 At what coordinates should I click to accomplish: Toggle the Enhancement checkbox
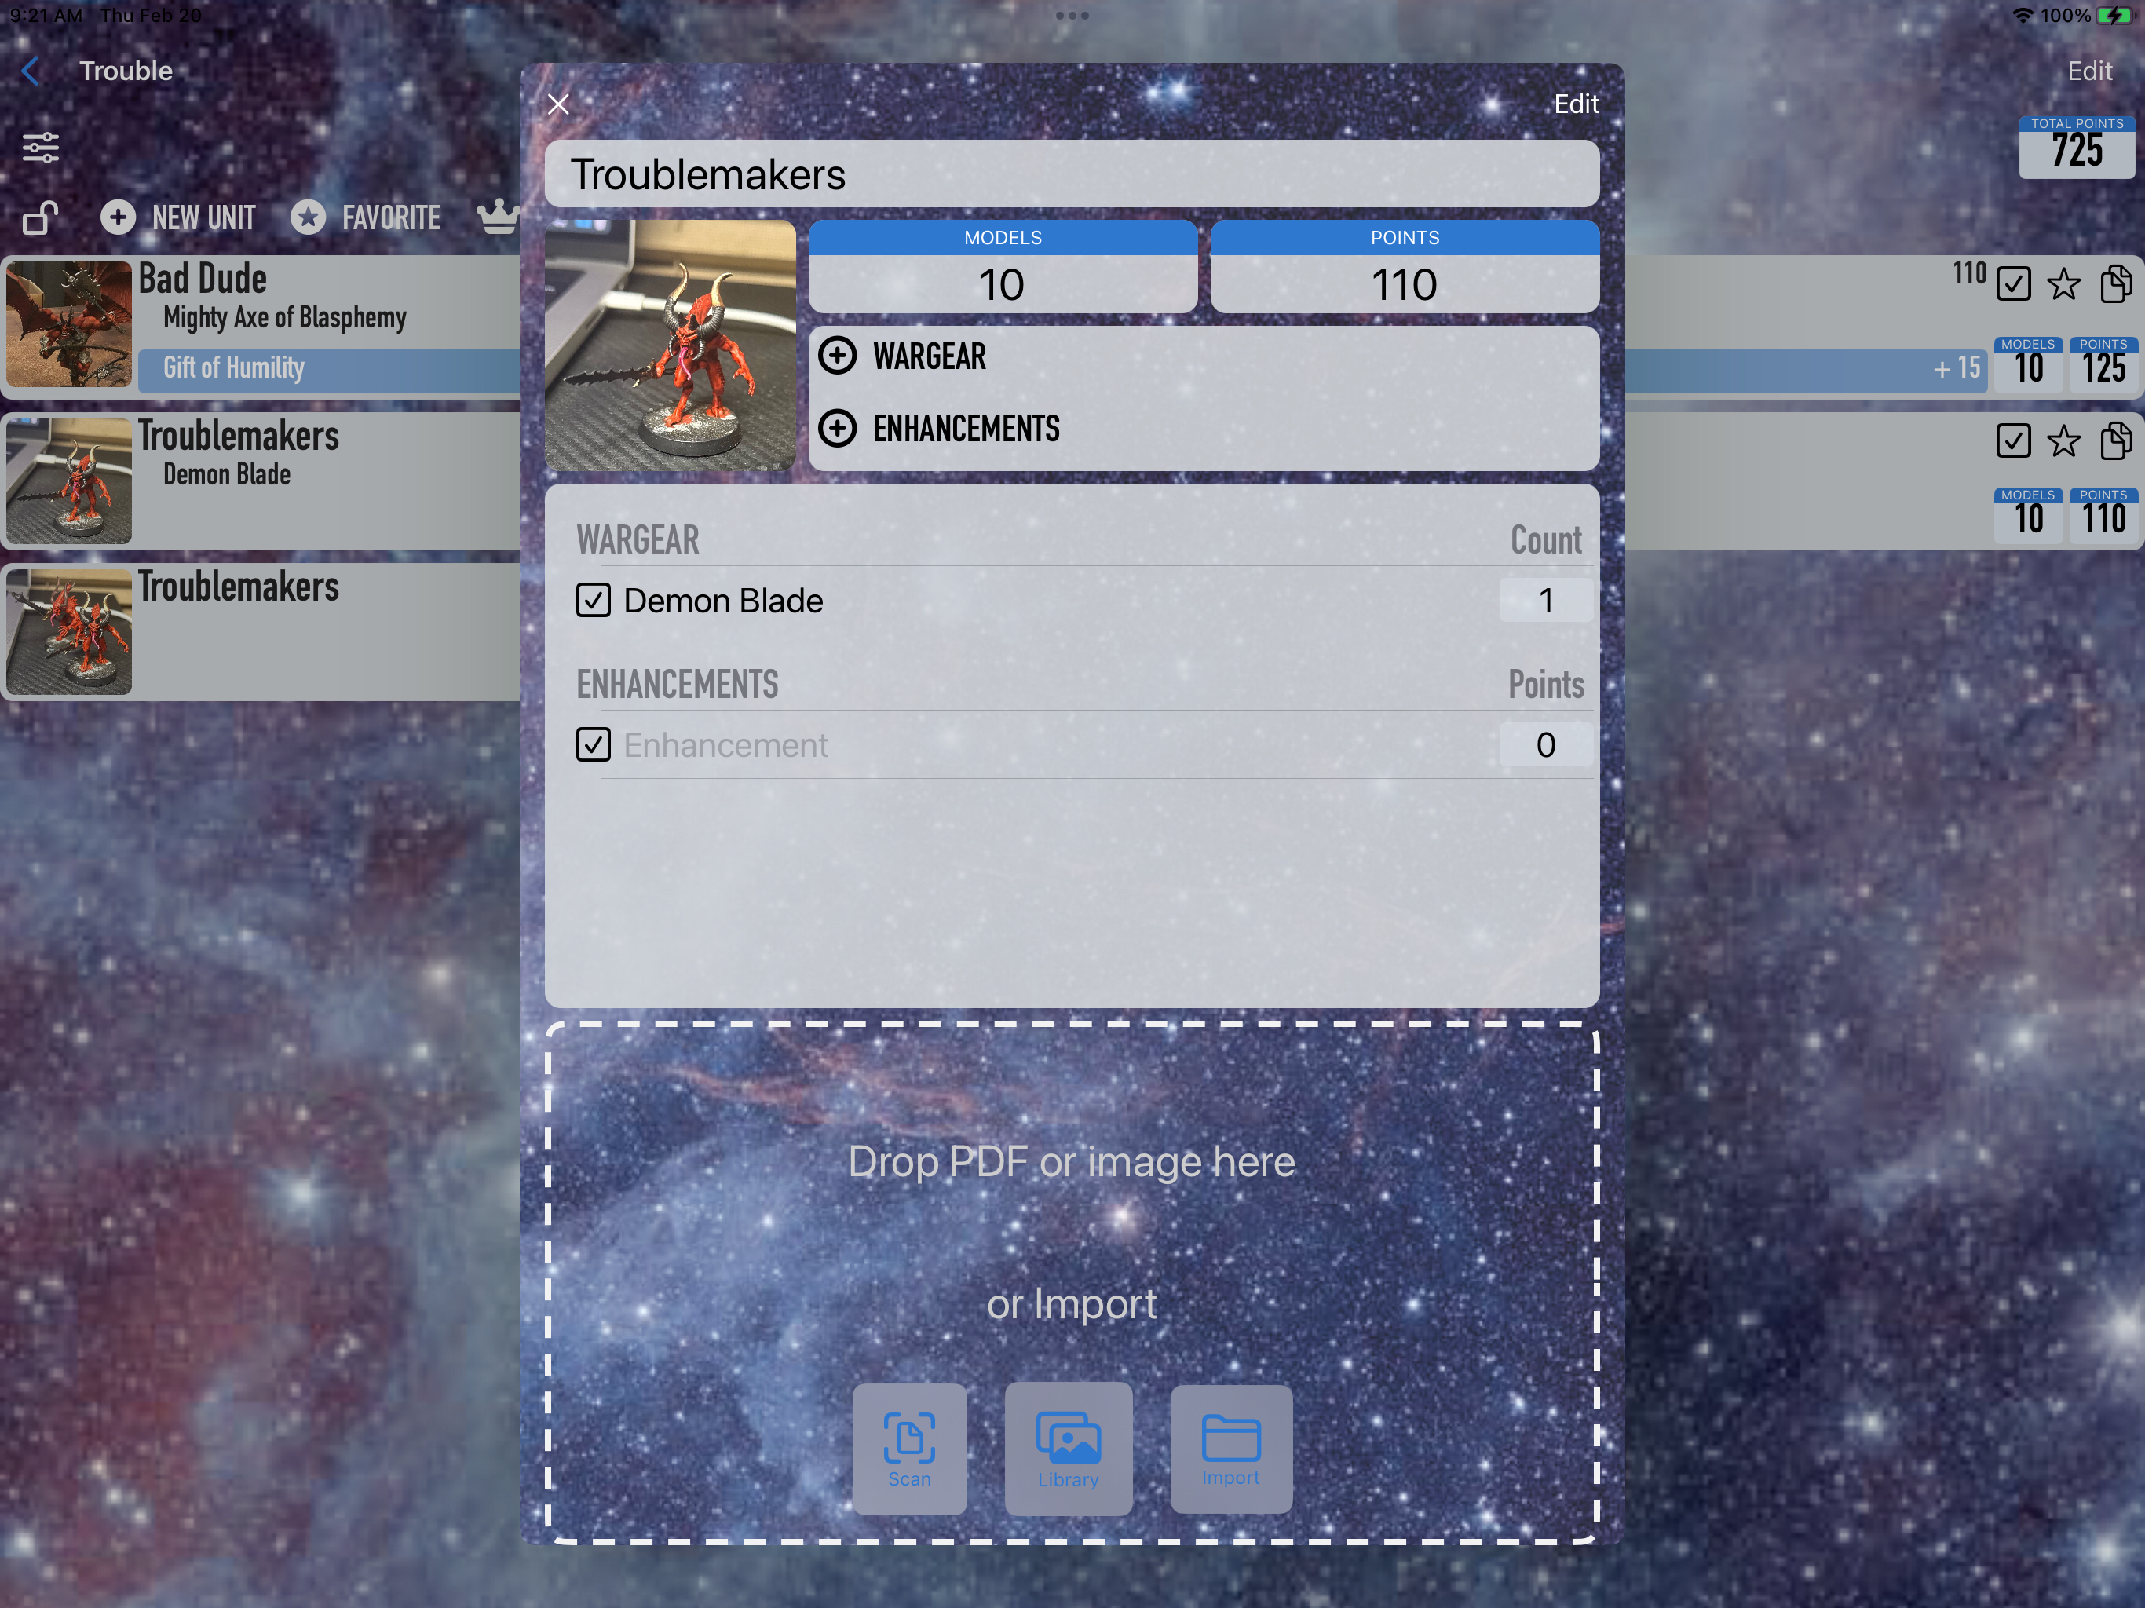click(x=594, y=745)
